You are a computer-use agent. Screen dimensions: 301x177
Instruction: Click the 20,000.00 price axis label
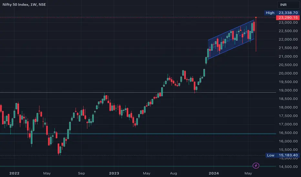click(x=288, y=73)
